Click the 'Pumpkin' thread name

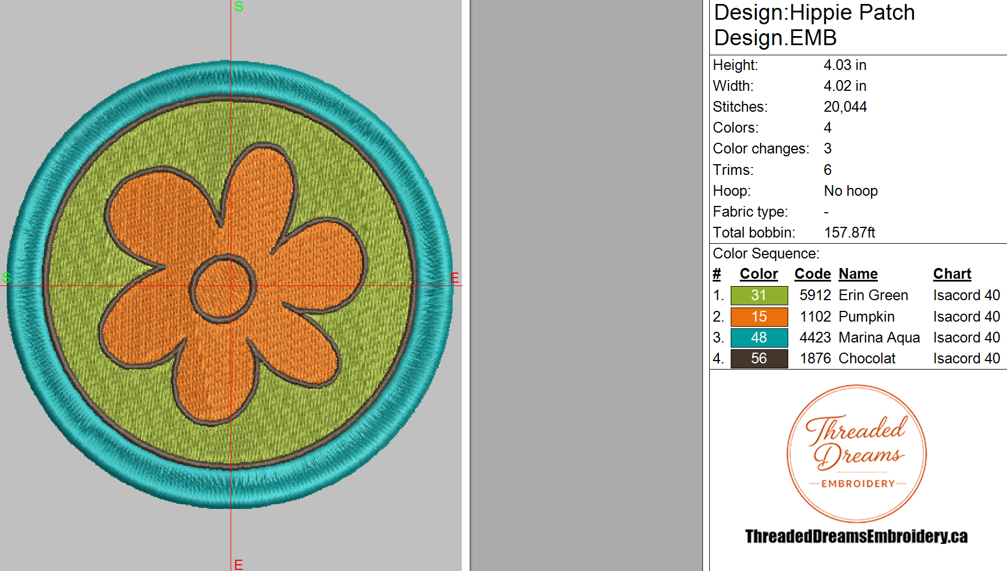(867, 317)
